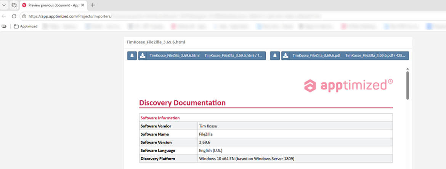Open the browser tab search dropdown arrow
This screenshot has width=446, height=169.
(x=4, y=5)
